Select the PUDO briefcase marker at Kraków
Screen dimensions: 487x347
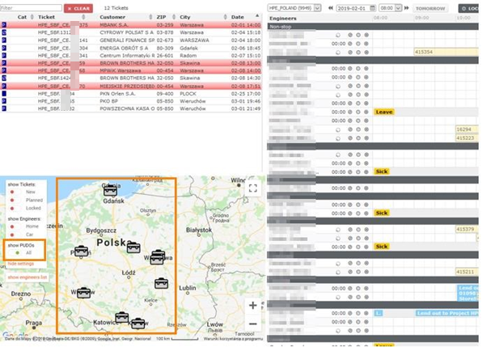(x=138, y=324)
